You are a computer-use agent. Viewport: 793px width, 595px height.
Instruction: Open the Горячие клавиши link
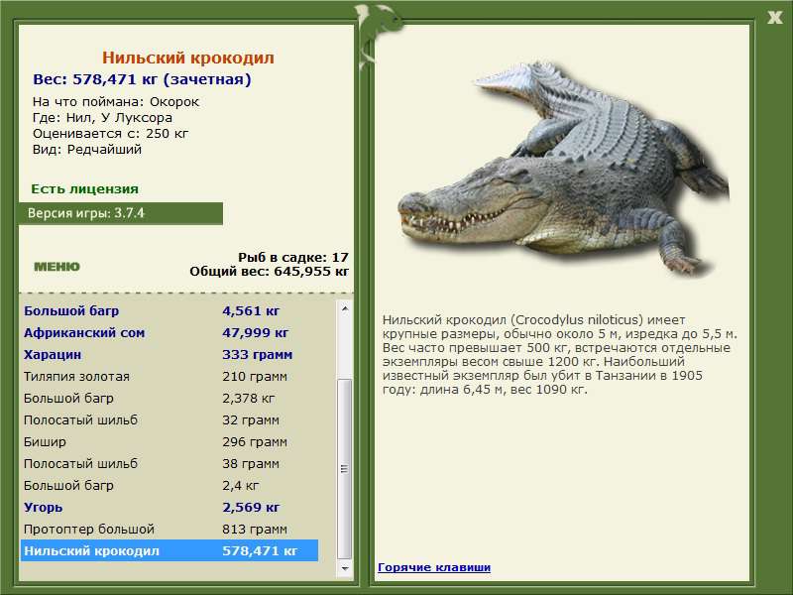pos(434,567)
